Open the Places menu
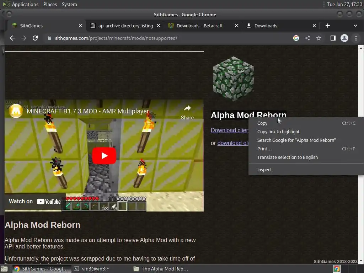The width and height of the screenshot is (364, 273). point(50,4)
